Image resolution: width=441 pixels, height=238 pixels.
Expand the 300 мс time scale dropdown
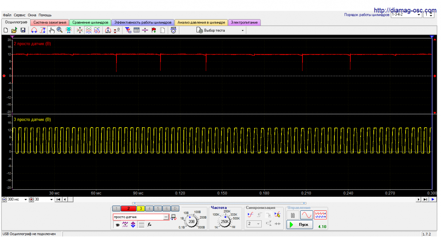pos(26,199)
